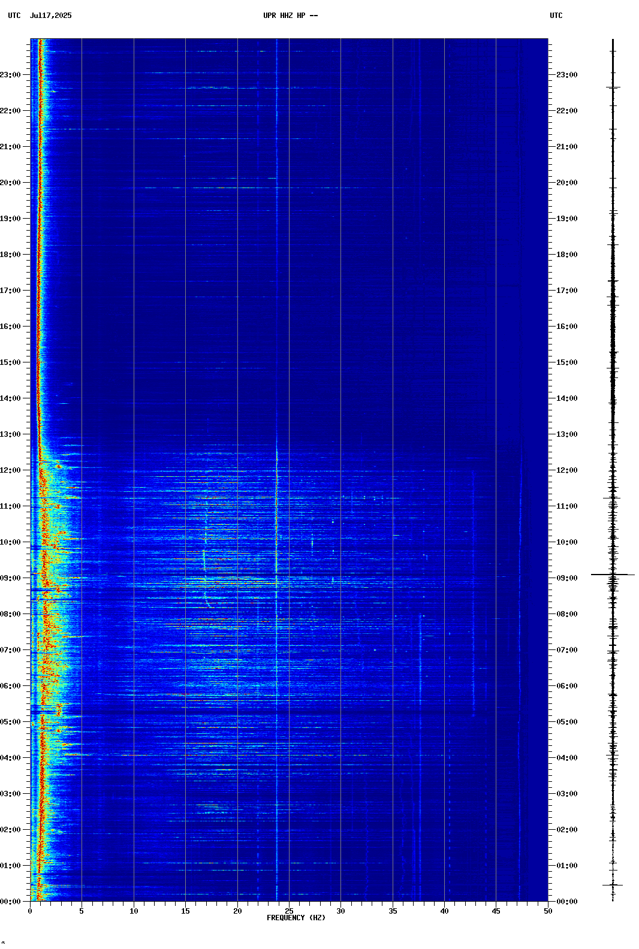The width and height of the screenshot is (639, 949).
Task: Click the right axis 03:00 time label
Action: click(x=567, y=794)
